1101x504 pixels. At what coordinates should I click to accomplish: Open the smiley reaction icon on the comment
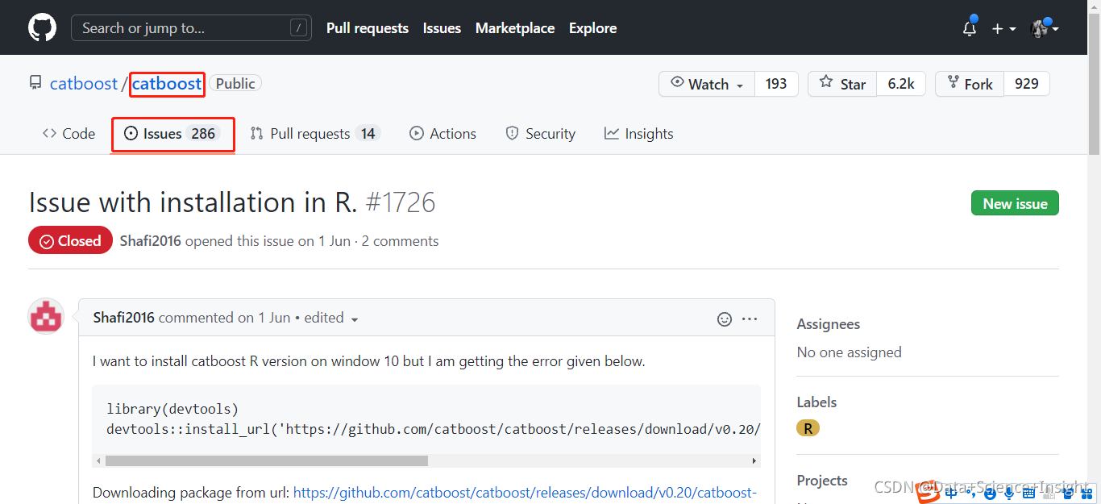[725, 319]
